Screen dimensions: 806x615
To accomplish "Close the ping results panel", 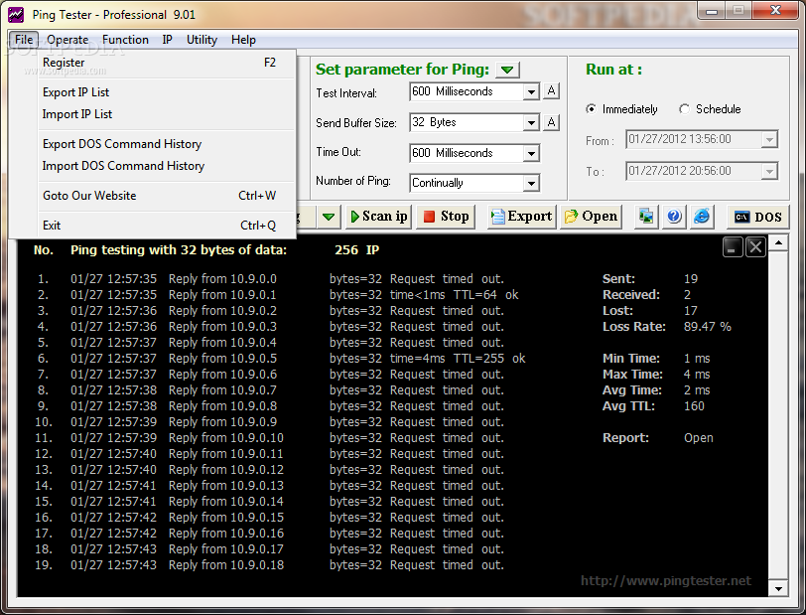I will click(x=755, y=247).
